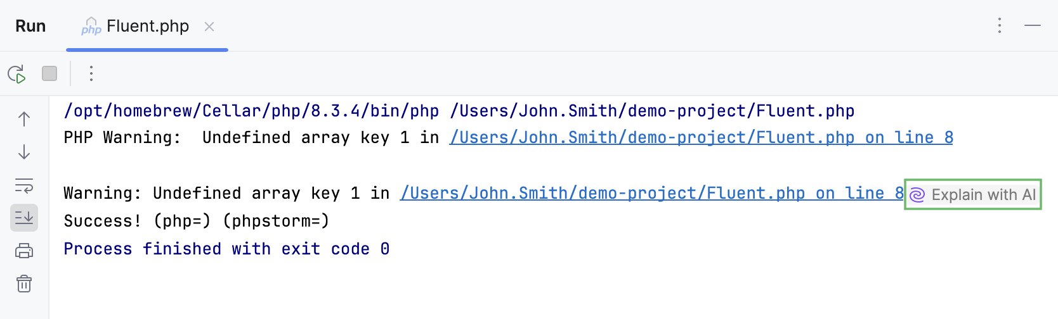
Task: Click the php command line at top
Action: (x=459, y=111)
